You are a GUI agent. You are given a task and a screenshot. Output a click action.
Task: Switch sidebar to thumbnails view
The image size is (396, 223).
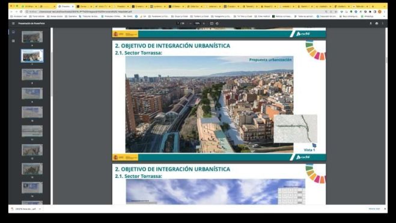pyautogui.click(x=13, y=32)
